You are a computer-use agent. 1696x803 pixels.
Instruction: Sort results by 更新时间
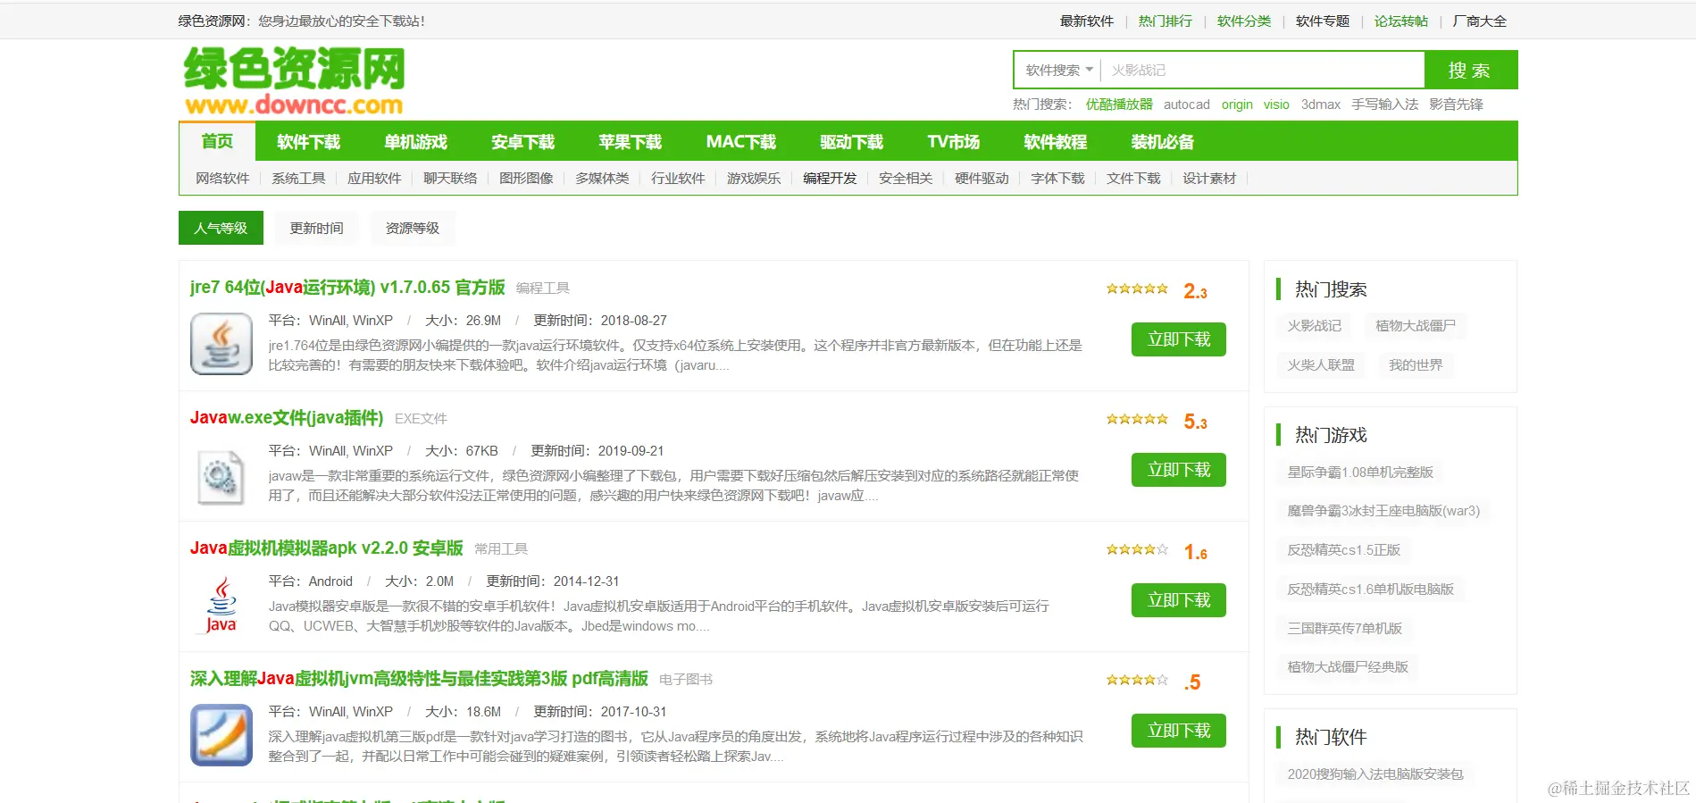pyautogui.click(x=316, y=228)
